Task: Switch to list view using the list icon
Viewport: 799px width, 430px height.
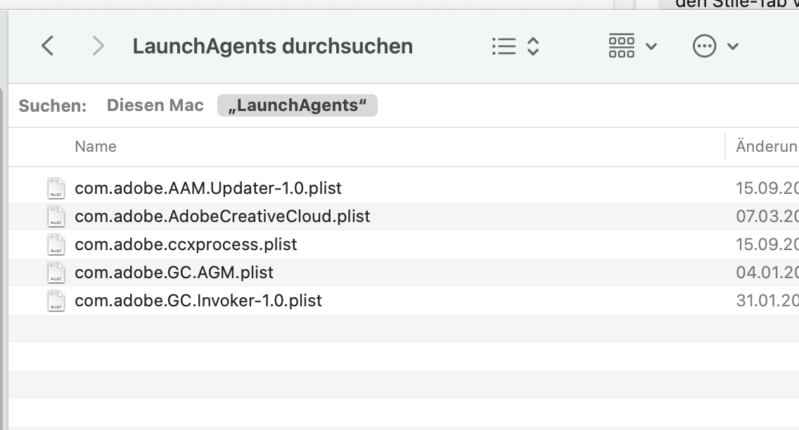Action: pyautogui.click(x=504, y=46)
